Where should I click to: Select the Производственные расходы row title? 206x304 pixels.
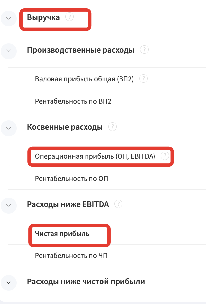point(81,50)
